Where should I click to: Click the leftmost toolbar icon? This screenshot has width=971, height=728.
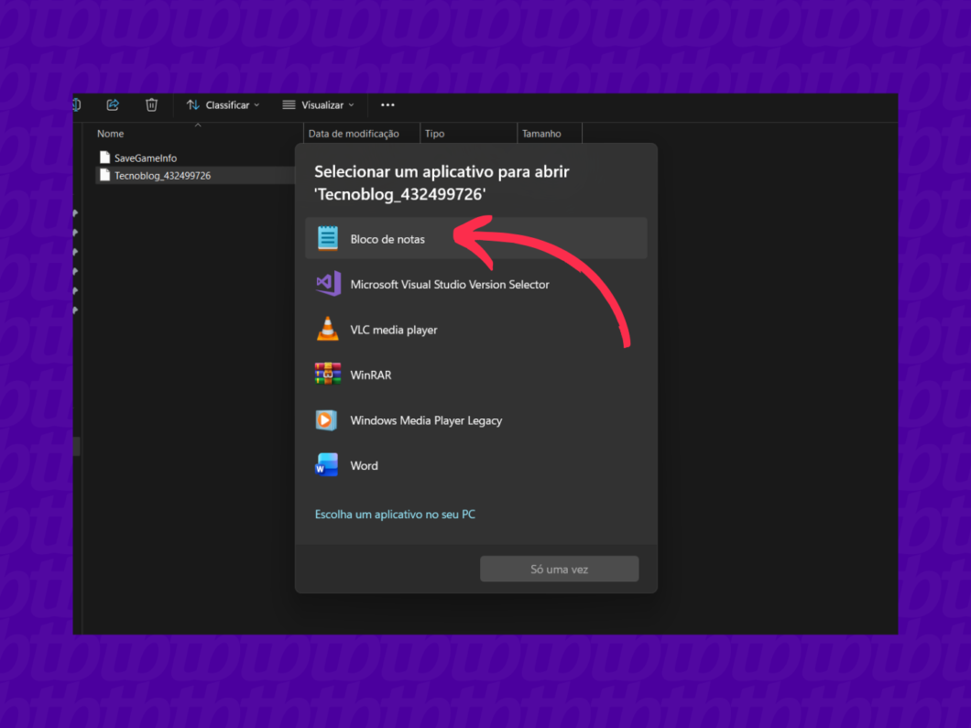76,104
